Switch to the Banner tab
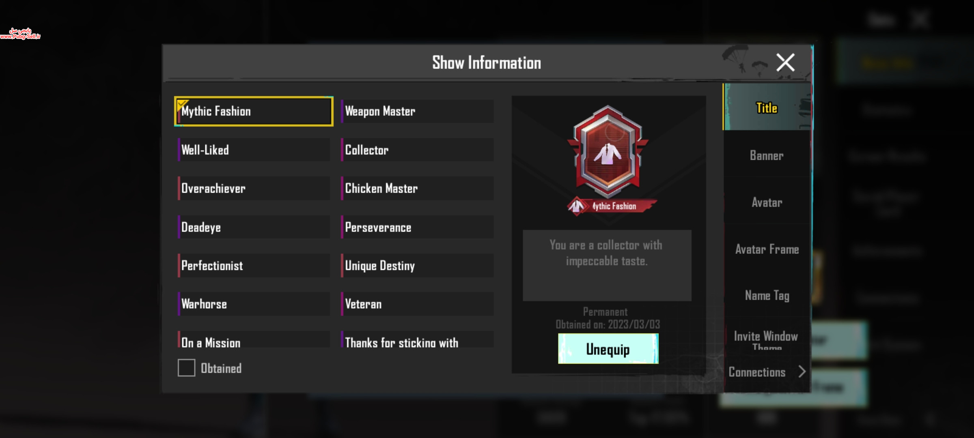The image size is (974, 438). pyautogui.click(x=767, y=155)
